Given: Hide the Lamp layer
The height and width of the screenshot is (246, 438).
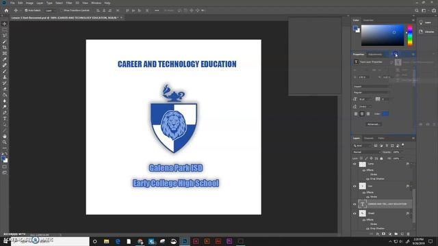Looking at the screenshot, I should (x=355, y=164).
